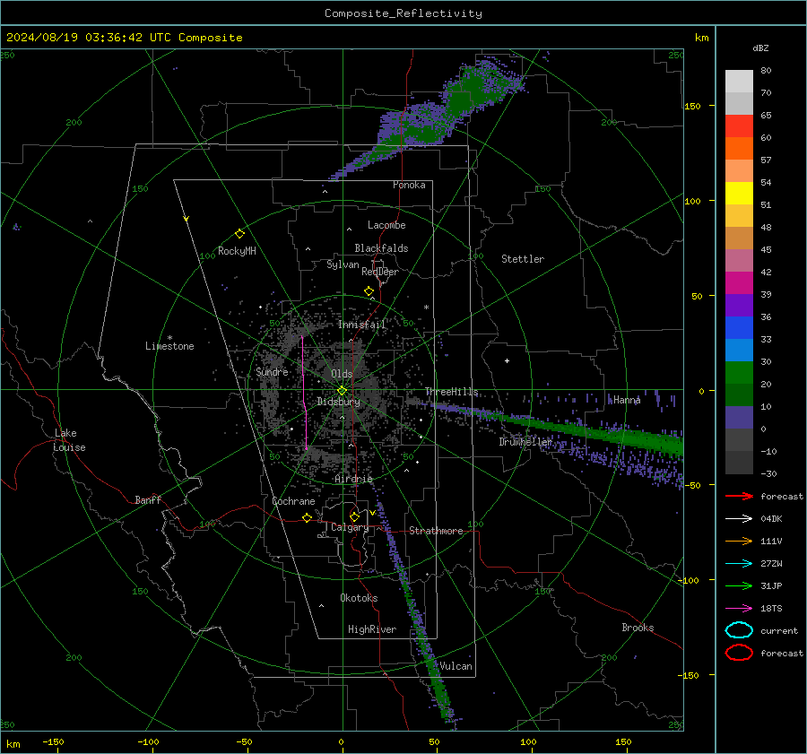Click the cyan 27ZW arrow icon
807x754 pixels.
[739, 563]
